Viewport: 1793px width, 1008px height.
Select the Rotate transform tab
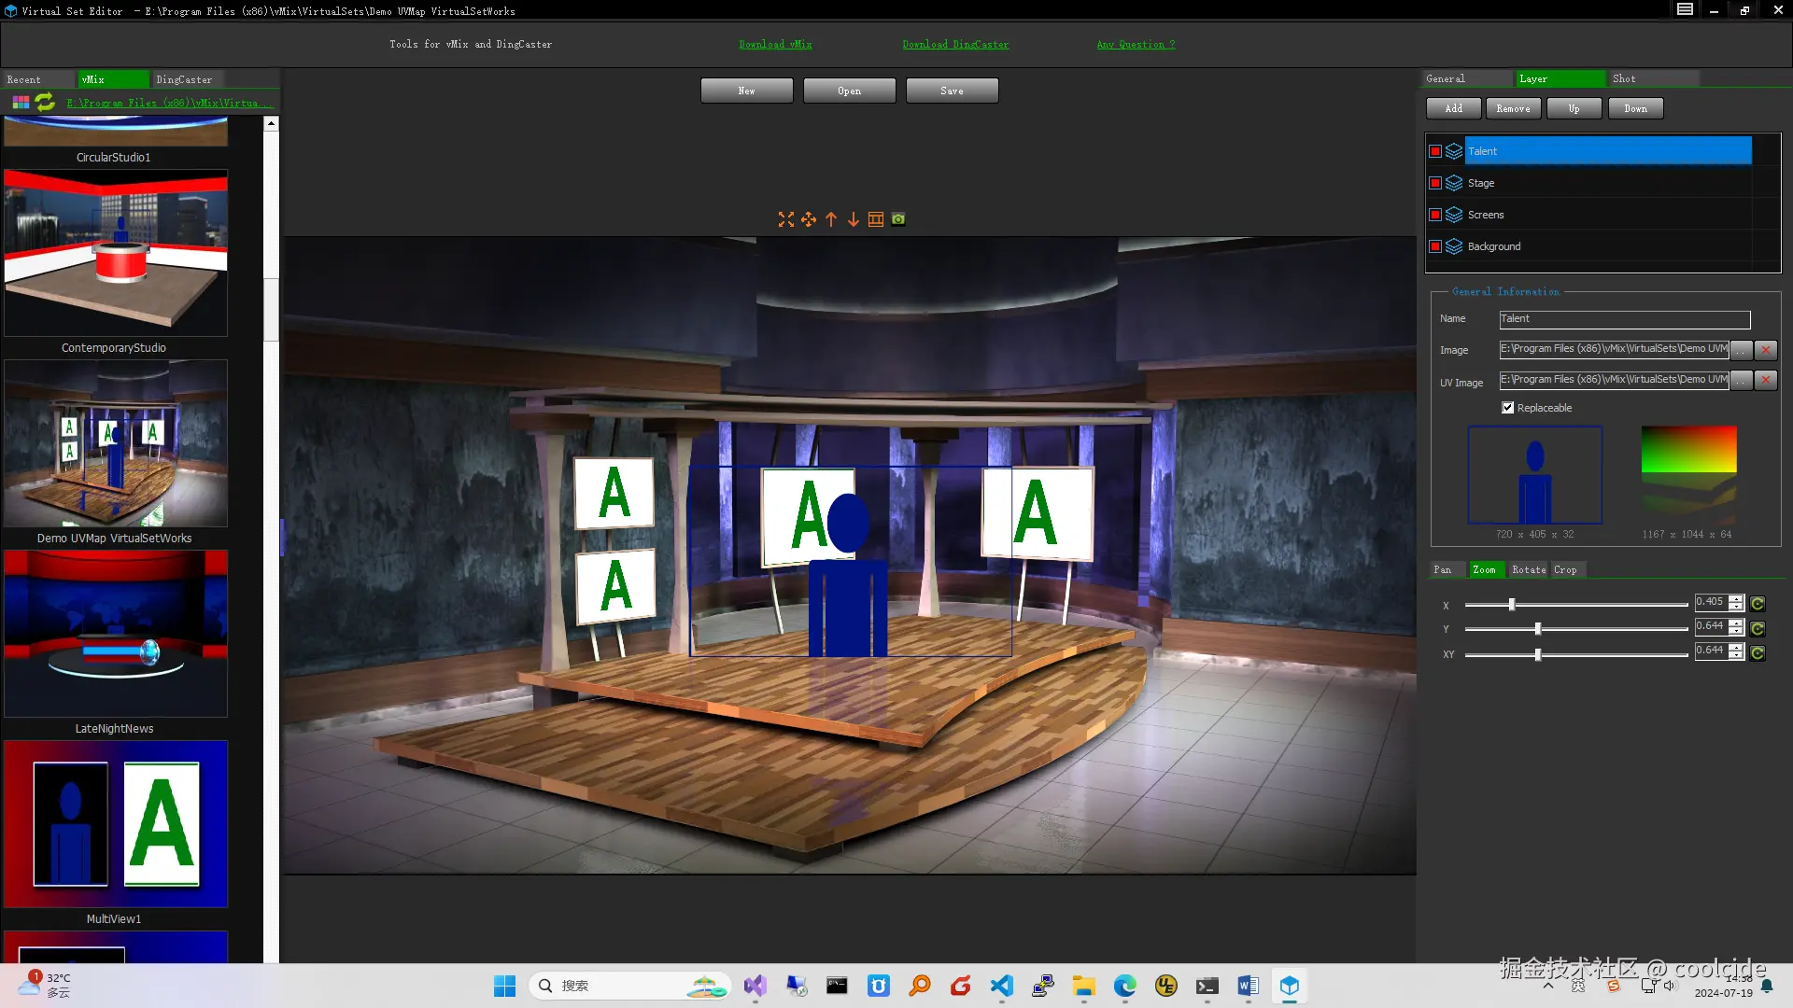pyautogui.click(x=1529, y=569)
